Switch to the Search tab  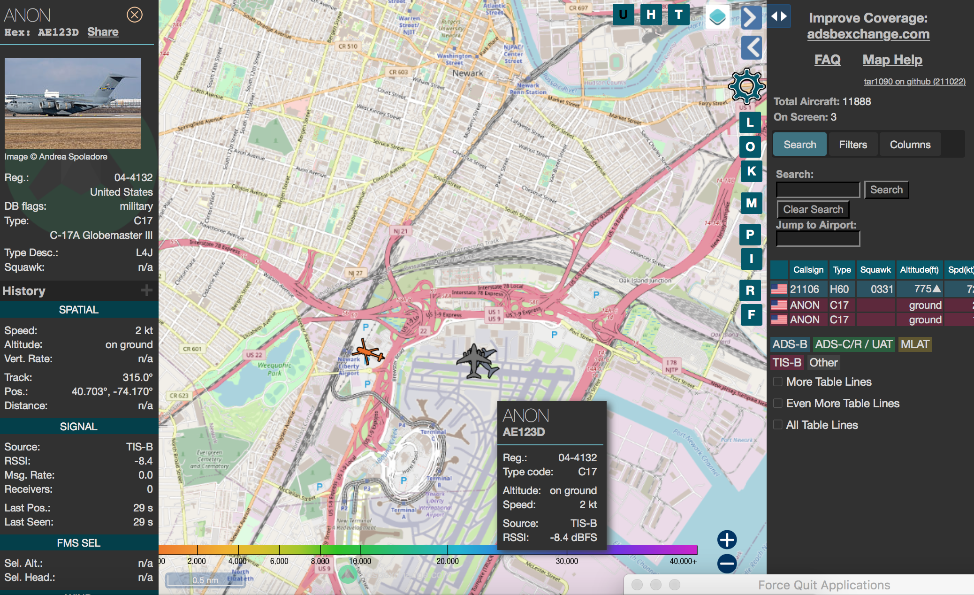799,145
